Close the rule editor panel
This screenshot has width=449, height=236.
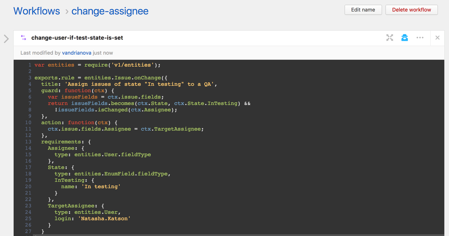click(x=438, y=38)
